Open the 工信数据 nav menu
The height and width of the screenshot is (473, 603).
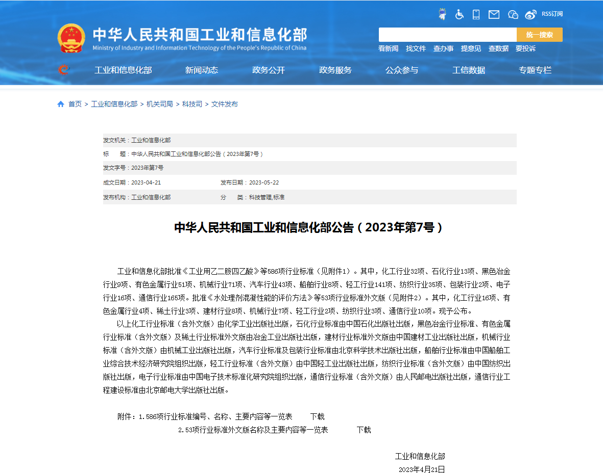tap(469, 70)
